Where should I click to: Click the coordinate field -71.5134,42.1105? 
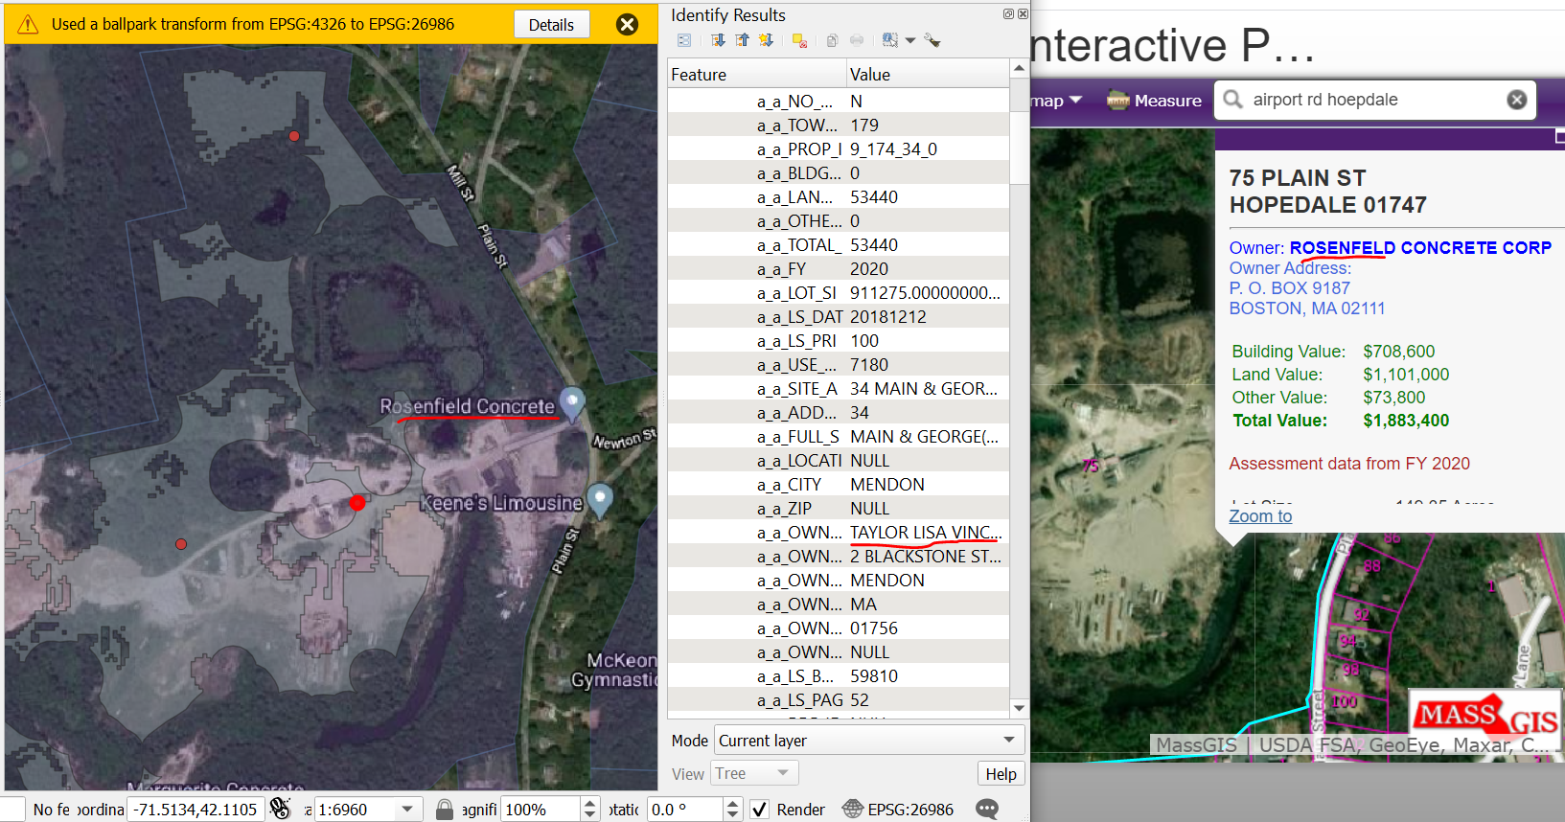point(196,810)
